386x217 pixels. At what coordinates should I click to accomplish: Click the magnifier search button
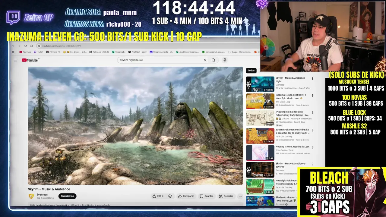tap(213, 60)
